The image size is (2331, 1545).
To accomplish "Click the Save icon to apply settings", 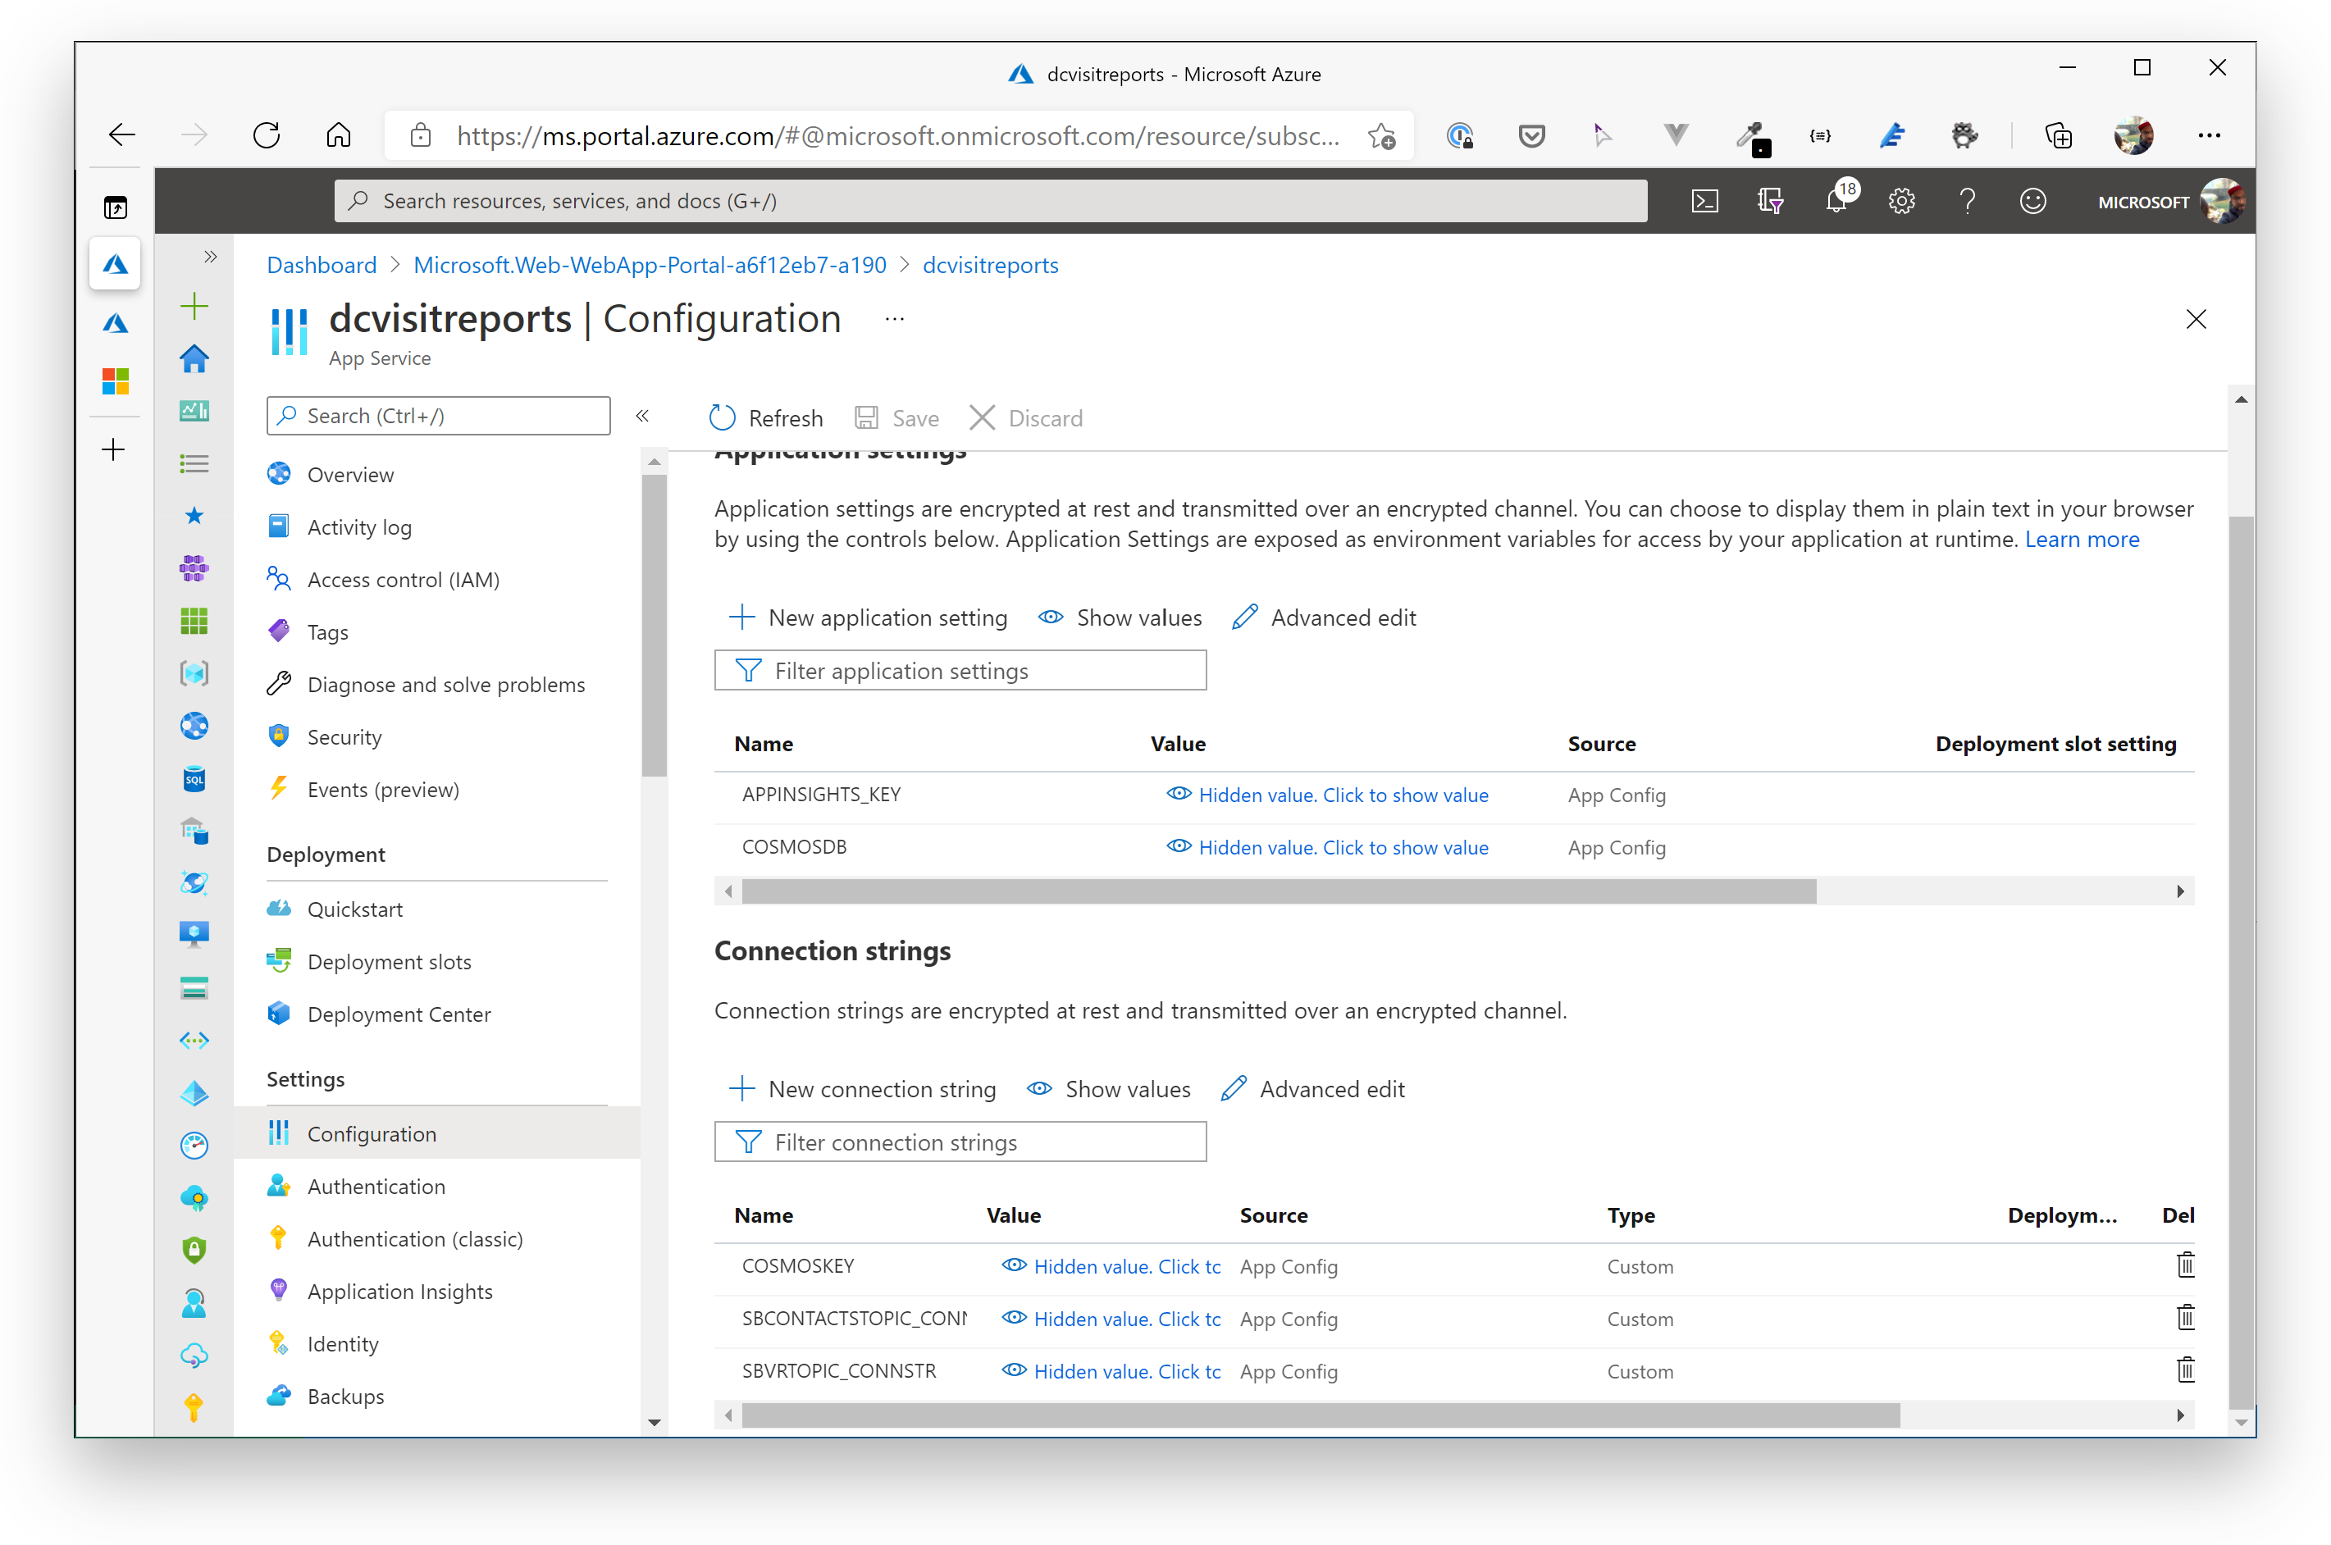I will (x=866, y=417).
